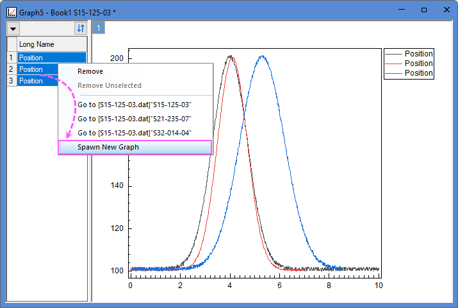
Task: Click the Long Name column header
Action: [x=52, y=44]
